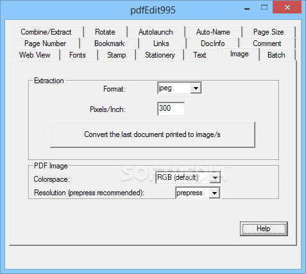Open the Web View tab
306x274 pixels.
tap(35, 55)
